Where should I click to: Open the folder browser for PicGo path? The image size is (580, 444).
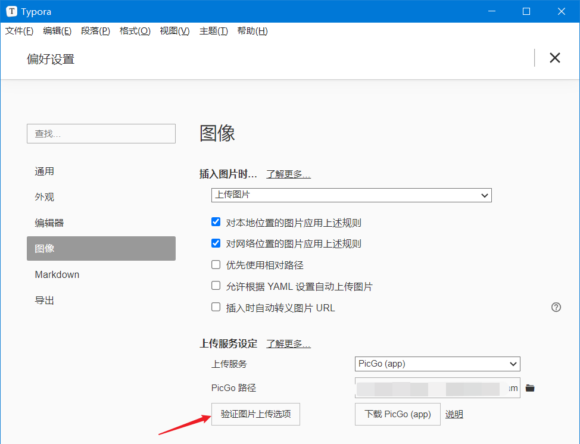pyautogui.click(x=531, y=387)
